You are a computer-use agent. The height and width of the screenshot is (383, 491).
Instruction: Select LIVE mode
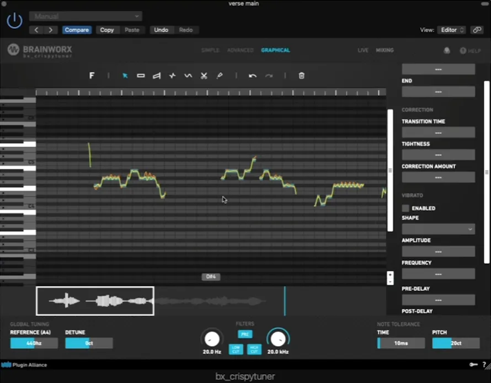(363, 50)
